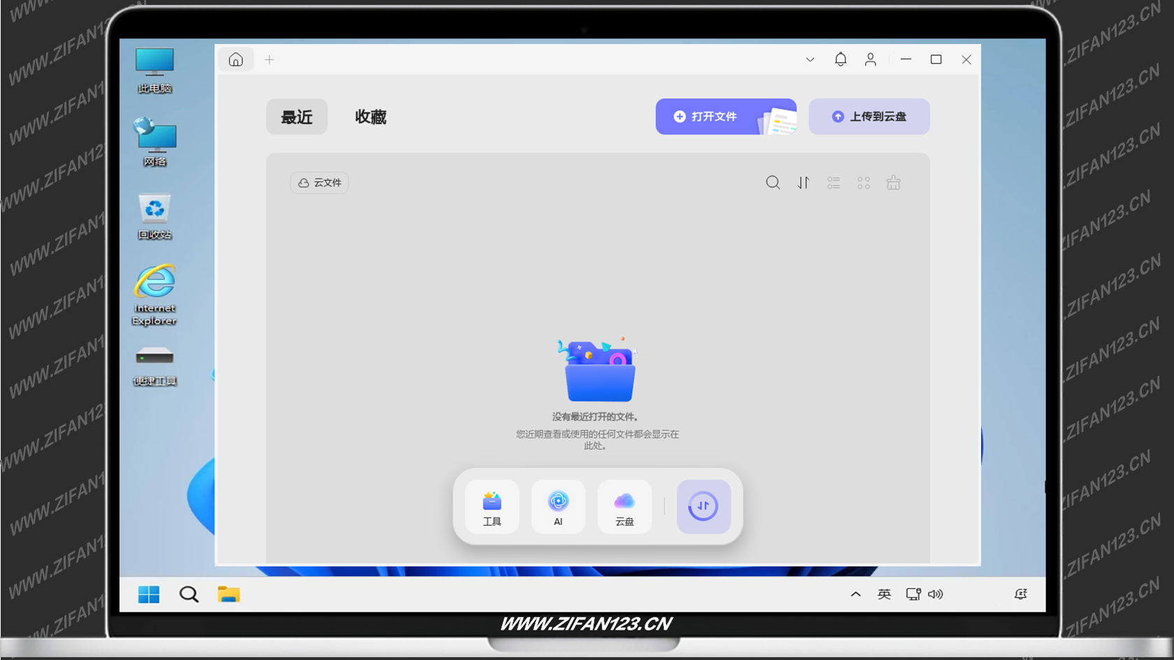The image size is (1174, 660).
Task: Select 网络 desktop icon
Action: pyautogui.click(x=154, y=142)
